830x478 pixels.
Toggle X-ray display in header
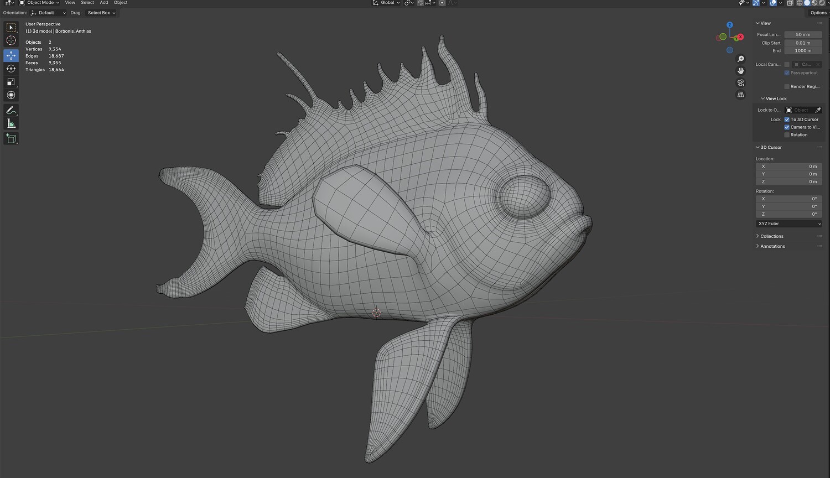pyautogui.click(x=790, y=3)
